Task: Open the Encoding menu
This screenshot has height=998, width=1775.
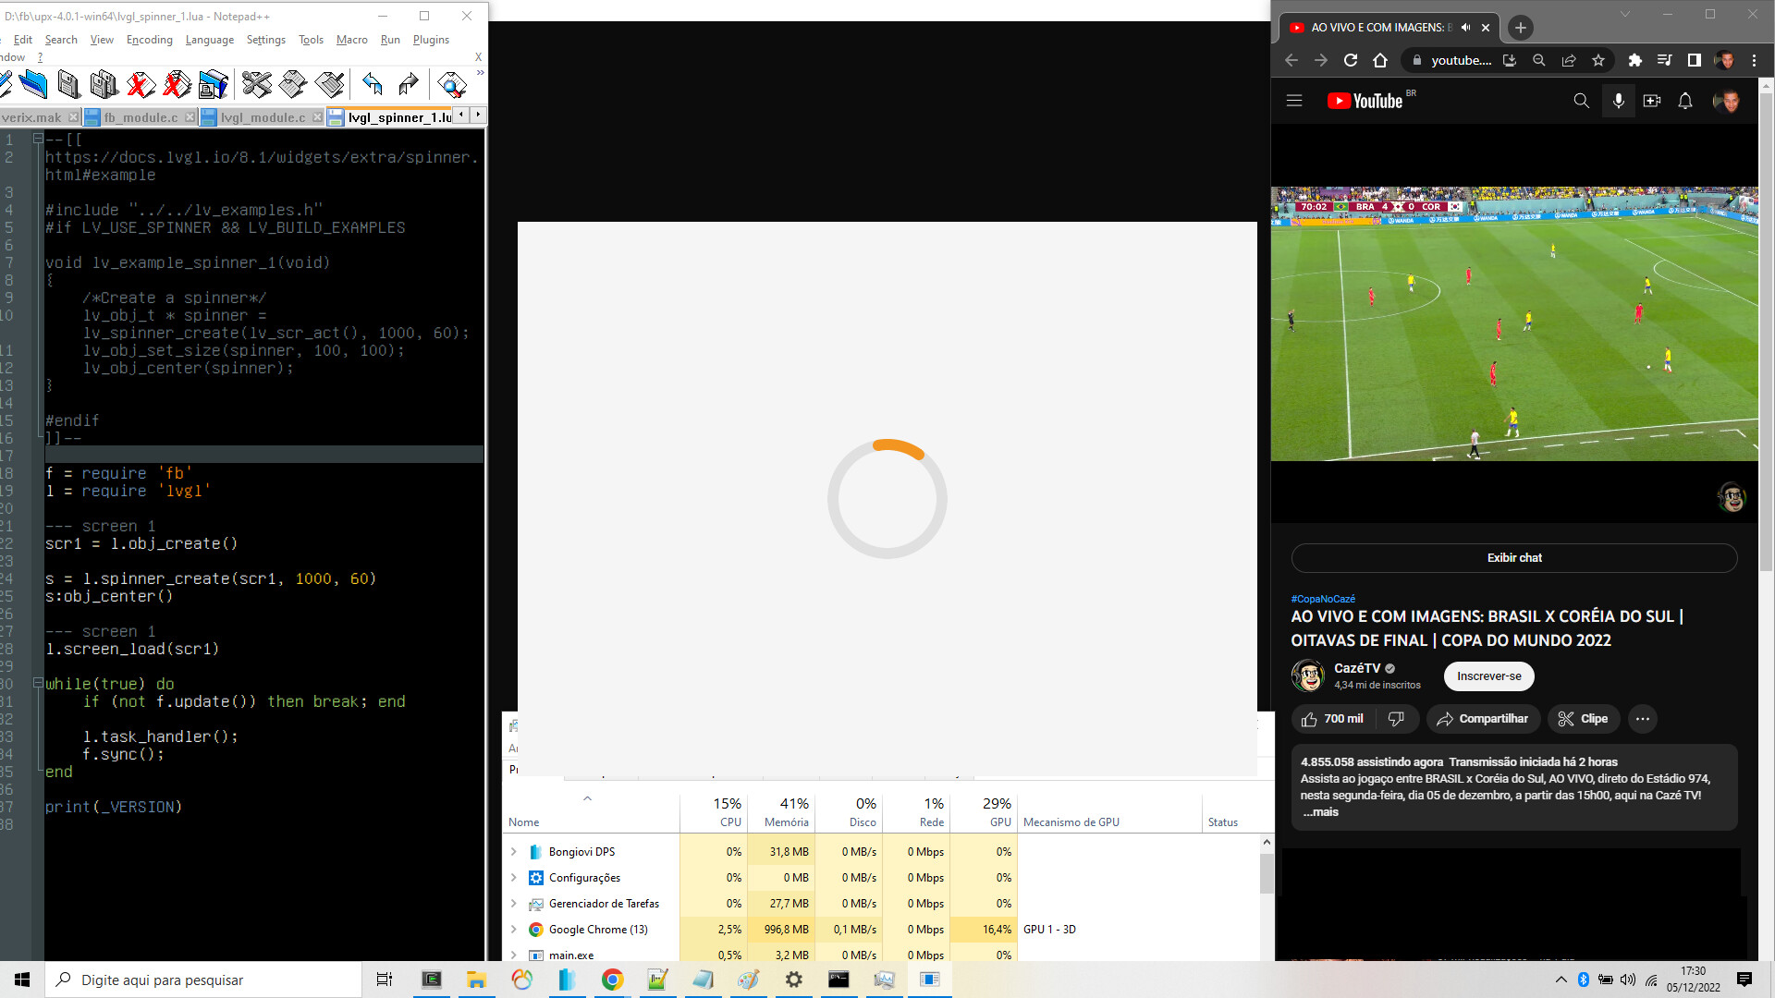Action: point(149,40)
